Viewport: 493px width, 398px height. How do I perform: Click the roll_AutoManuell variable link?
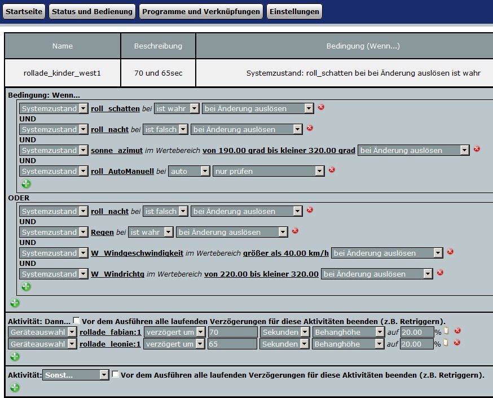(122, 171)
